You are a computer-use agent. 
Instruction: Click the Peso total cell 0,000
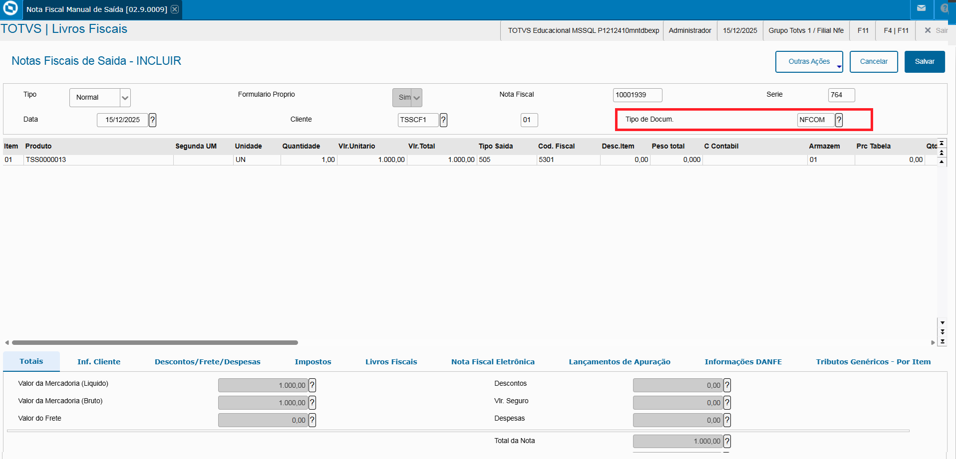[x=676, y=160]
